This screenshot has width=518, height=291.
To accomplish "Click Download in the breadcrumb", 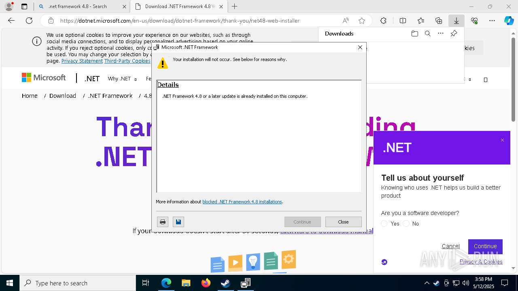I will coord(63,96).
